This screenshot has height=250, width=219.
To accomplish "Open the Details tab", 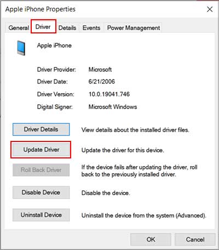I will click(67, 28).
